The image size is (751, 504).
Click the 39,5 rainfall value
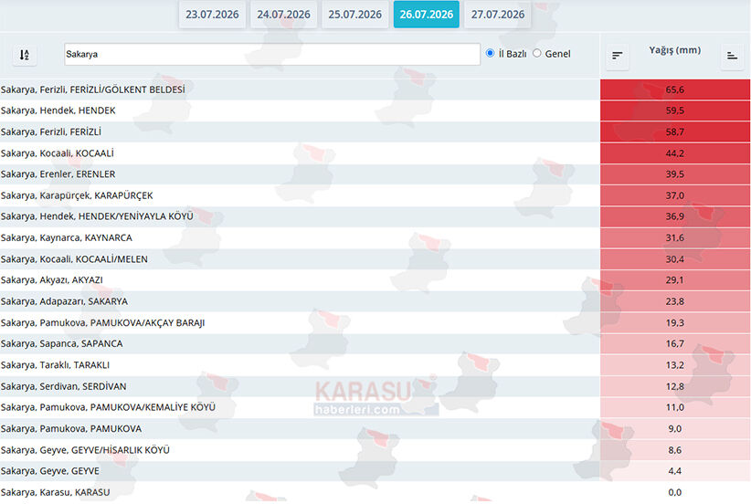click(675, 174)
